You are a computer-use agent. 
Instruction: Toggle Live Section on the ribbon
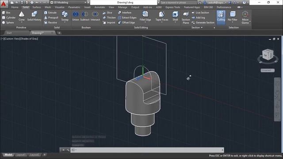pos(200,13)
